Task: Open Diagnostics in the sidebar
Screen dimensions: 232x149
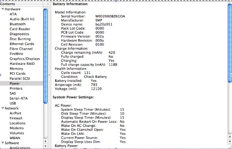Action: click(19, 34)
